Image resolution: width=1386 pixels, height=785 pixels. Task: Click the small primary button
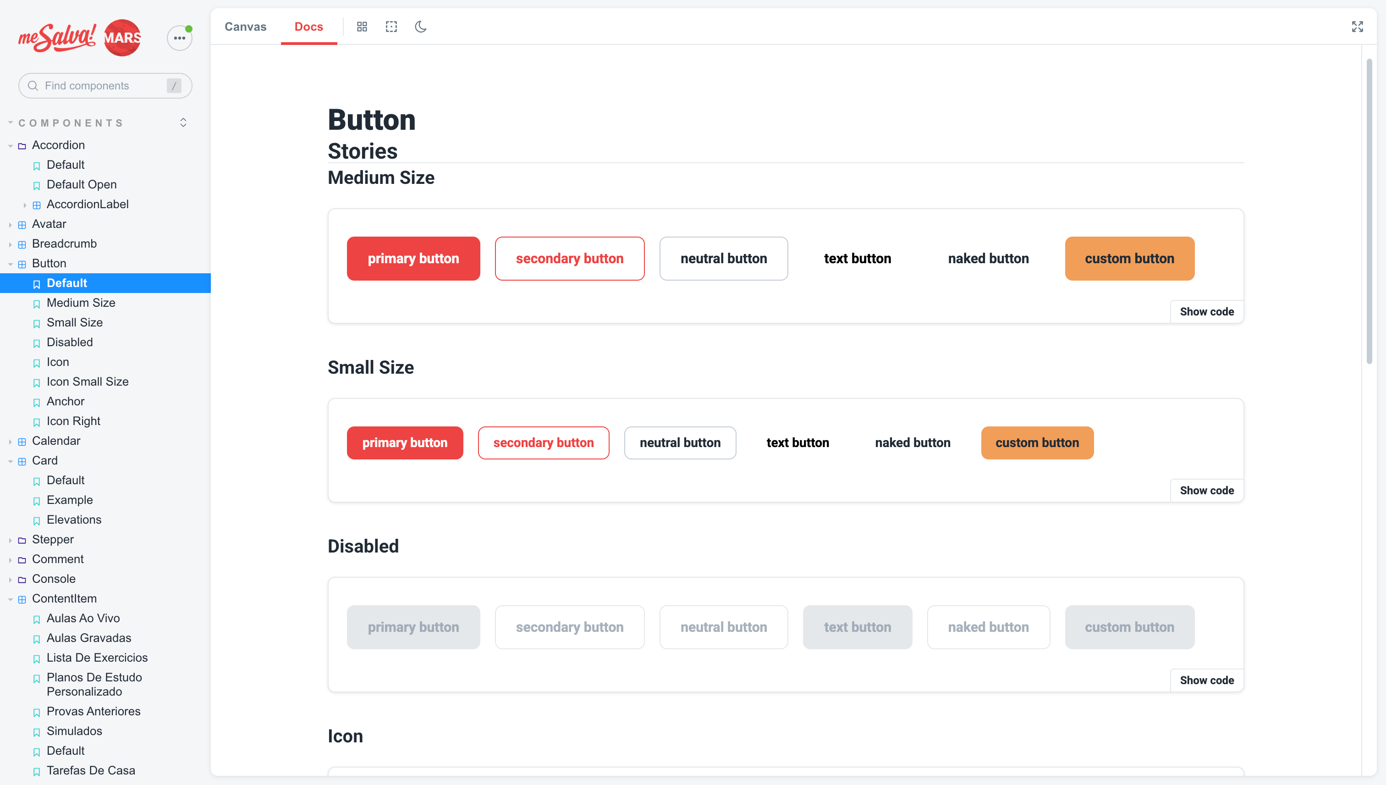(405, 442)
